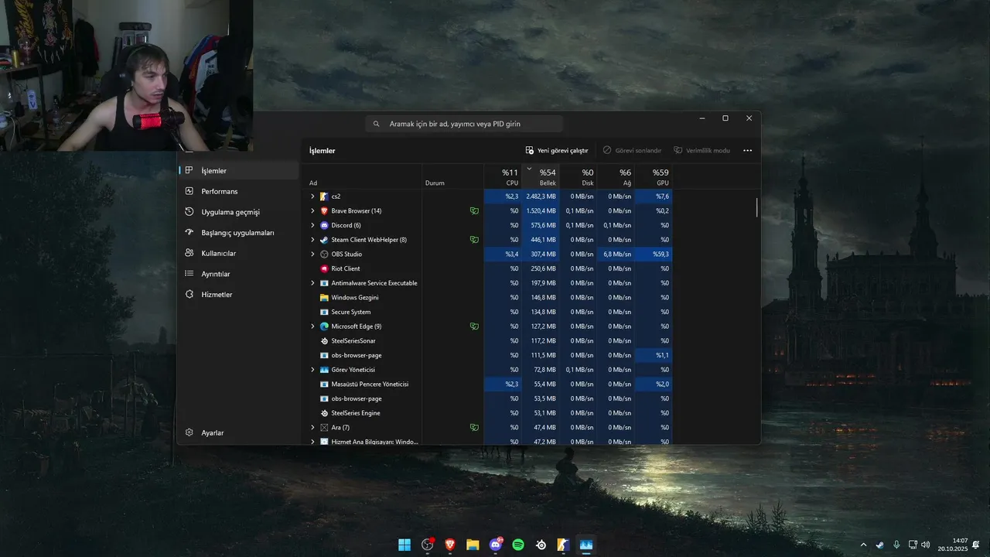Open the Windows Start menu
The width and height of the screenshot is (990, 557).
[x=405, y=545]
